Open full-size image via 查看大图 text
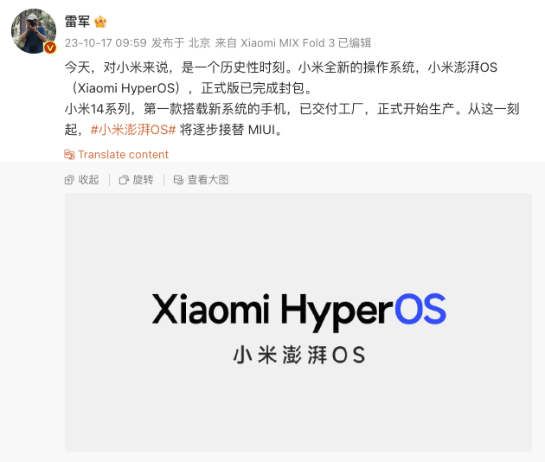545x462 pixels. point(208,180)
